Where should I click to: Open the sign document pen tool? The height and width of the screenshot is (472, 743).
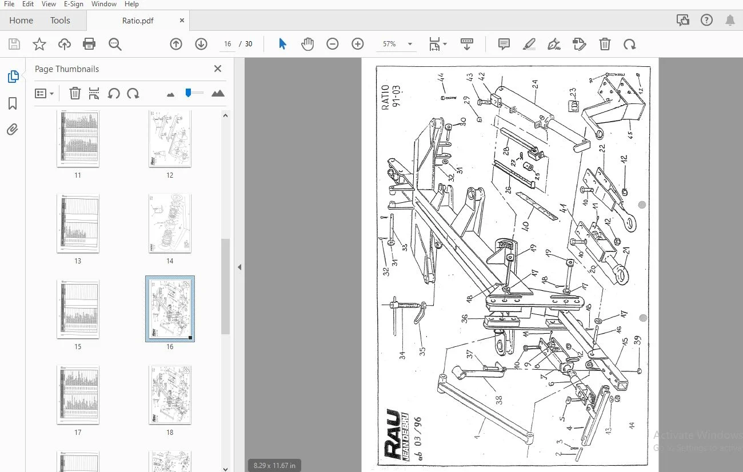[x=554, y=44]
